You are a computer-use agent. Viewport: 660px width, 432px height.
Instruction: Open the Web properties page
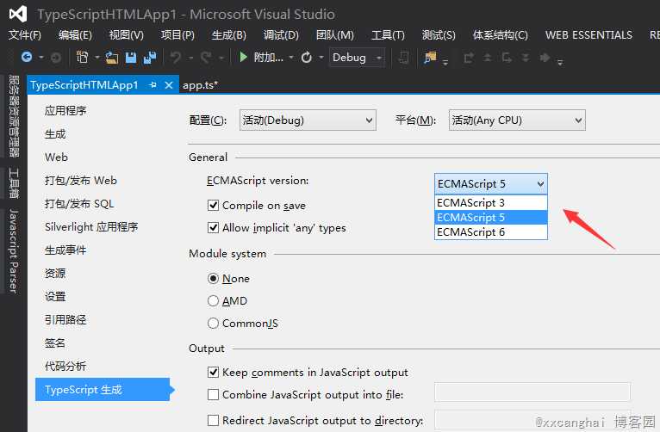click(x=56, y=157)
